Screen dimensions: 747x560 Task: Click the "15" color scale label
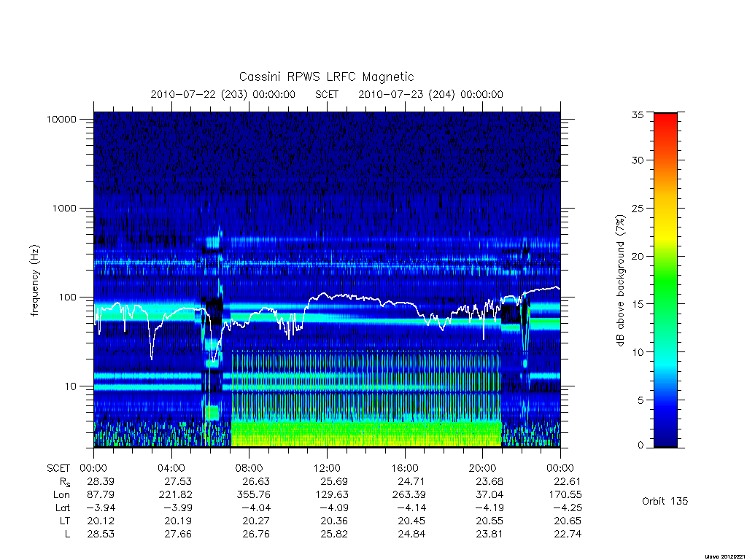[x=637, y=304]
